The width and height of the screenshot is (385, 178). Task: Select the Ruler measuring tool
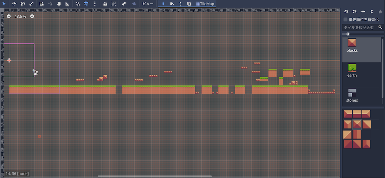click(x=67, y=4)
